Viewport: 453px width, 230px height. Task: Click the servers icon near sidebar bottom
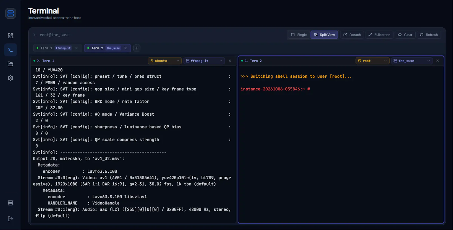click(x=10, y=203)
